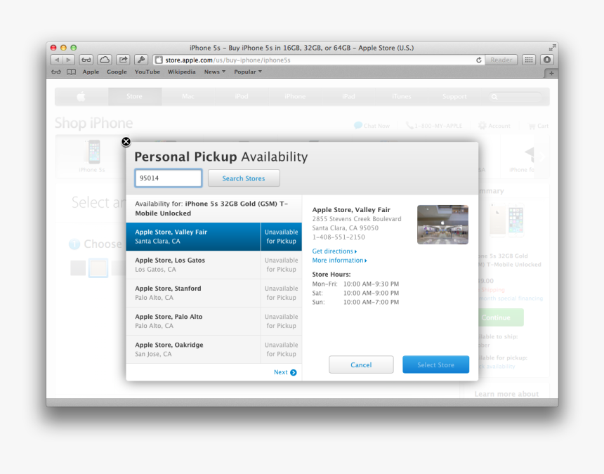604x474 pixels.
Task: Select Apple Store, Palo Alto row
Action: 214,321
